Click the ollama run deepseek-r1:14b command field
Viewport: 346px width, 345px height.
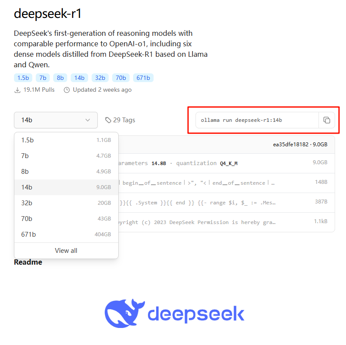click(x=257, y=120)
